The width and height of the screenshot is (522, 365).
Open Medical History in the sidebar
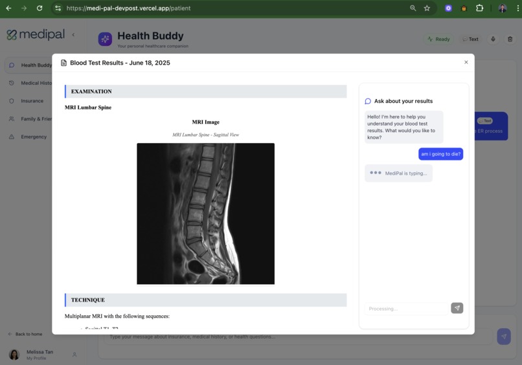[29, 83]
